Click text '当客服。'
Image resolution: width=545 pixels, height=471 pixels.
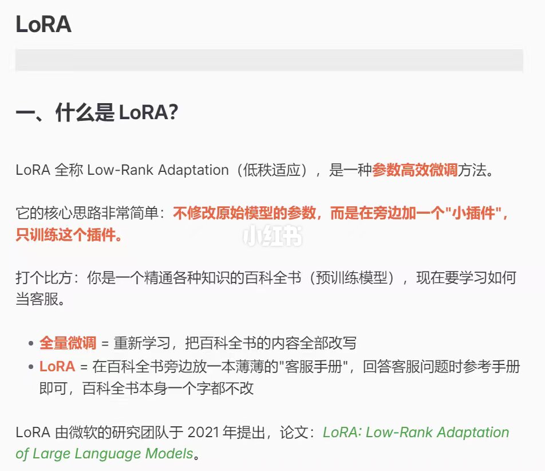[x=40, y=299]
